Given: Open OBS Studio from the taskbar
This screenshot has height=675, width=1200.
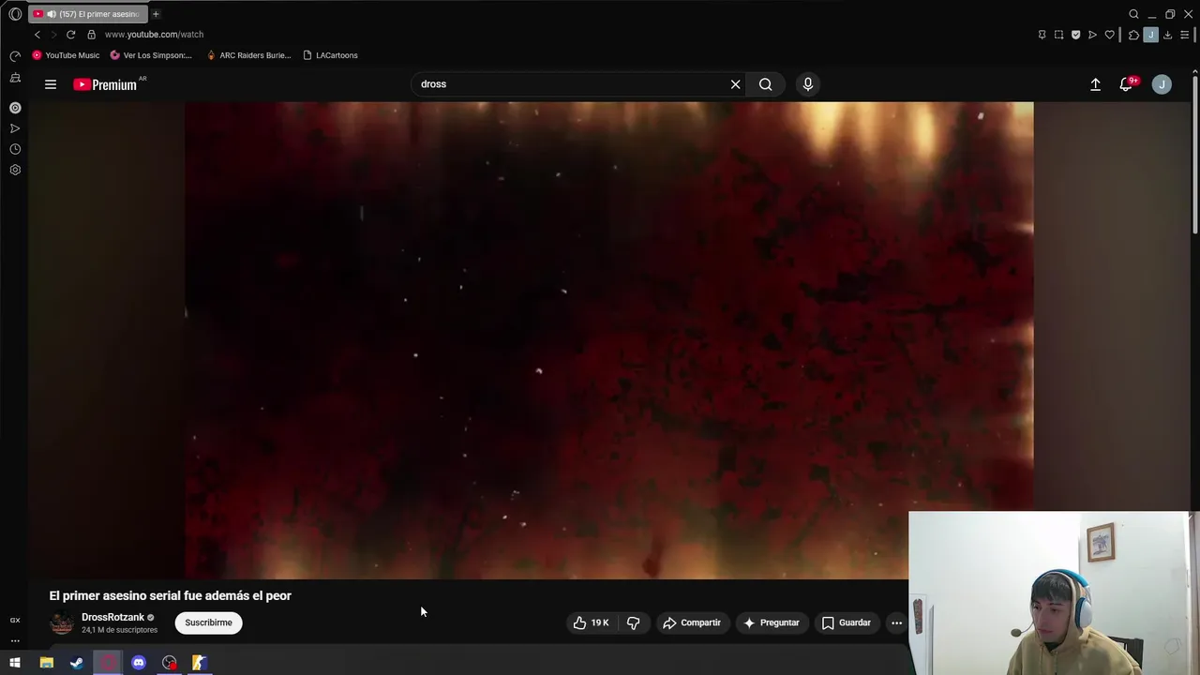Looking at the screenshot, I should [x=170, y=663].
